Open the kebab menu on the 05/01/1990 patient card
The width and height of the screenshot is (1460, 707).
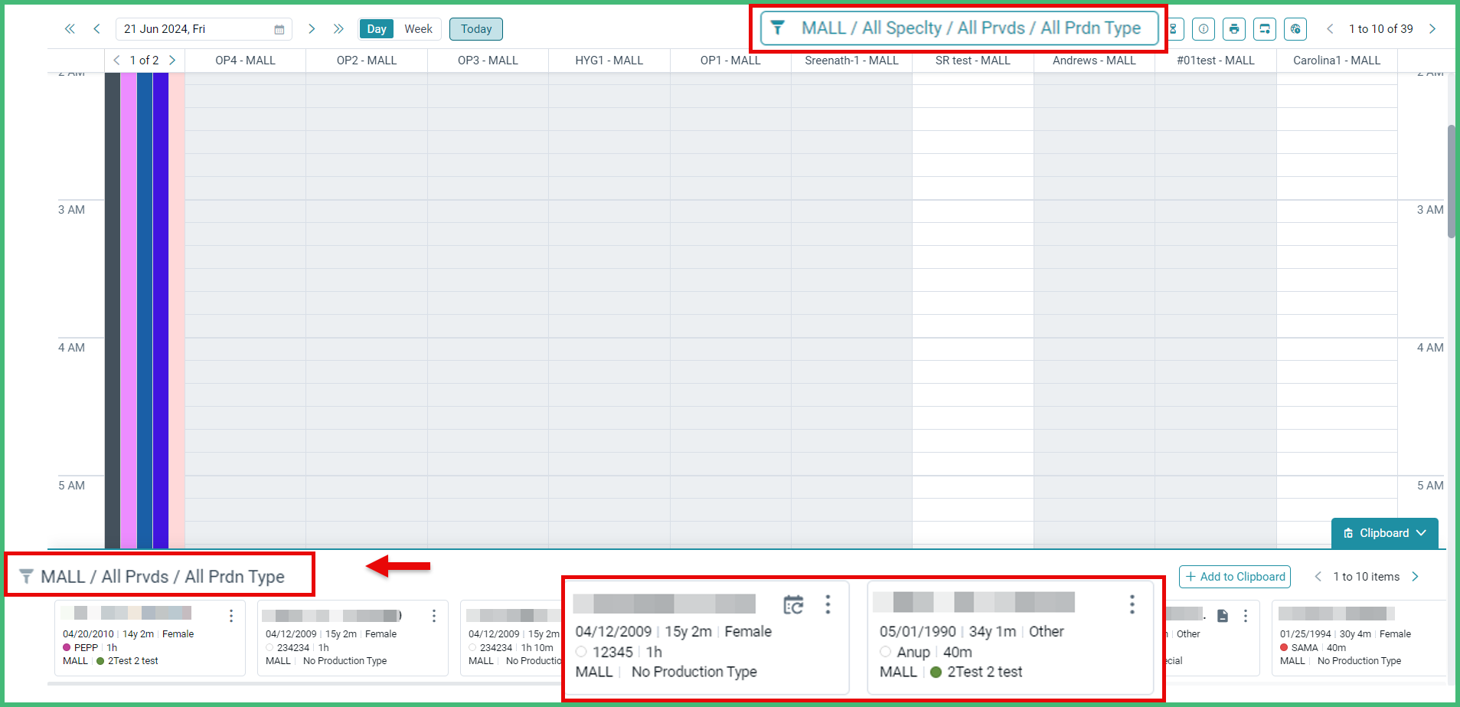coord(1132,604)
